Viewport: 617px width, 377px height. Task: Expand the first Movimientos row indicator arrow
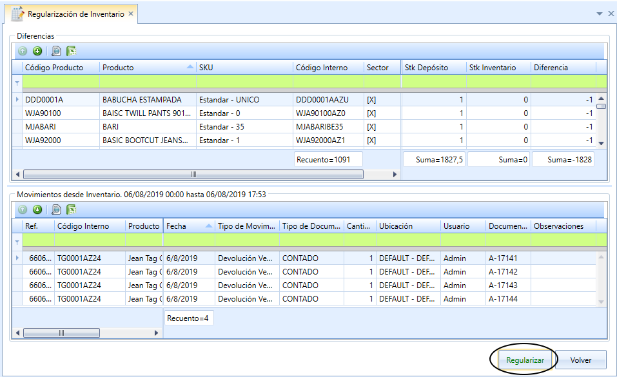click(x=17, y=258)
